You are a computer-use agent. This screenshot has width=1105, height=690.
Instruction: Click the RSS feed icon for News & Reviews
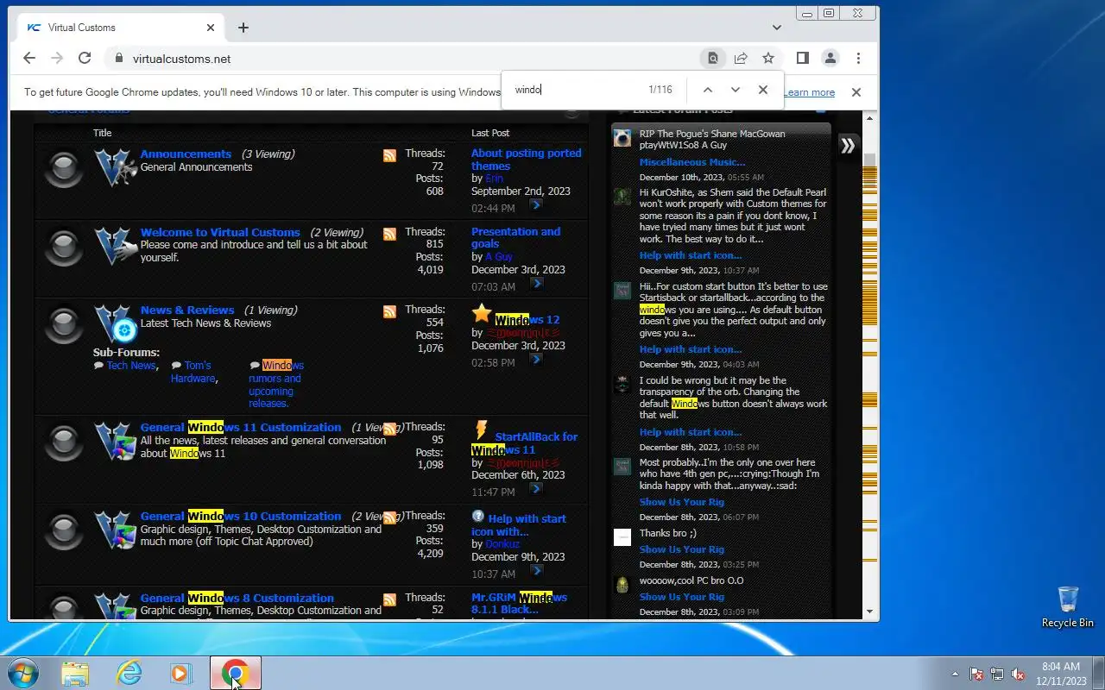pyautogui.click(x=390, y=311)
